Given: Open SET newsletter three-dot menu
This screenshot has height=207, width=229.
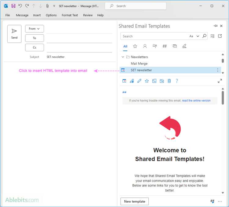Looking at the screenshot, I should [x=218, y=70].
